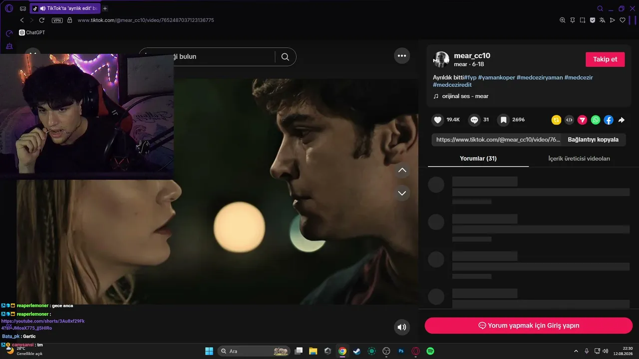Repost the video with the yellow icon

[x=556, y=120]
